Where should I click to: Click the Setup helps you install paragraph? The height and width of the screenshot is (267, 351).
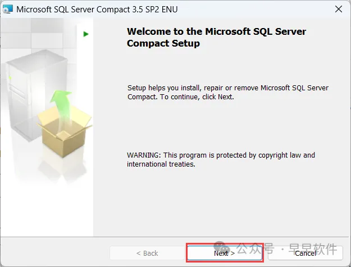228,92
